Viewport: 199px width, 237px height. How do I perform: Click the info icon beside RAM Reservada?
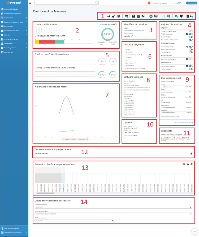141,55
